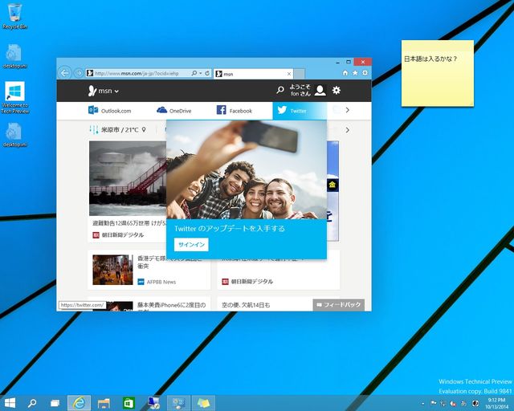Open the OneDrive service link
514x411 pixels.
pos(174,111)
